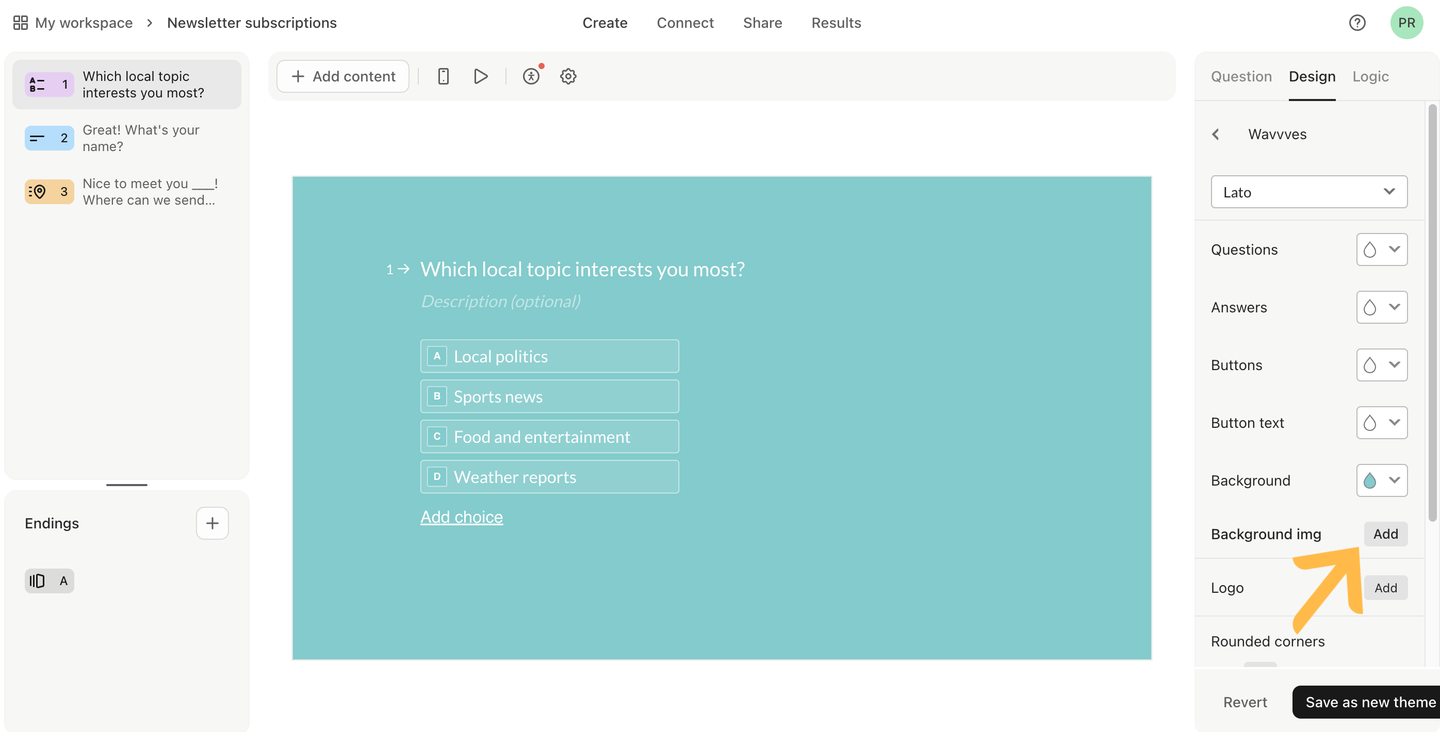Click the Wavvves theme name
Image resolution: width=1440 pixels, height=732 pixels.
pyautogui.click(x=1278, y=134)
